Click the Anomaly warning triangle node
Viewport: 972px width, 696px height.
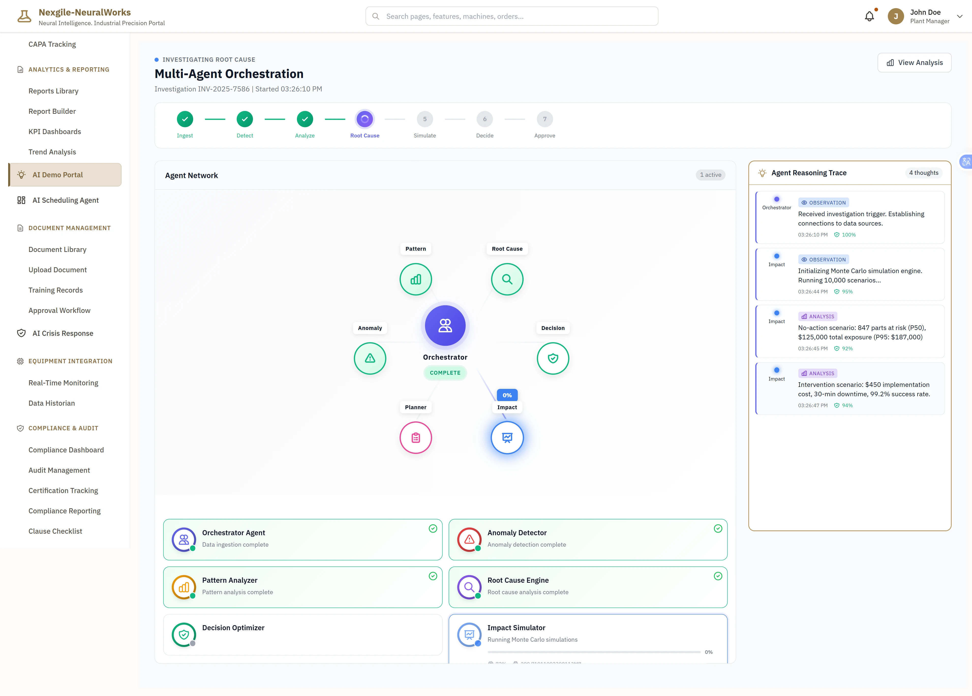pyautogui.click(x=370, y=358)
